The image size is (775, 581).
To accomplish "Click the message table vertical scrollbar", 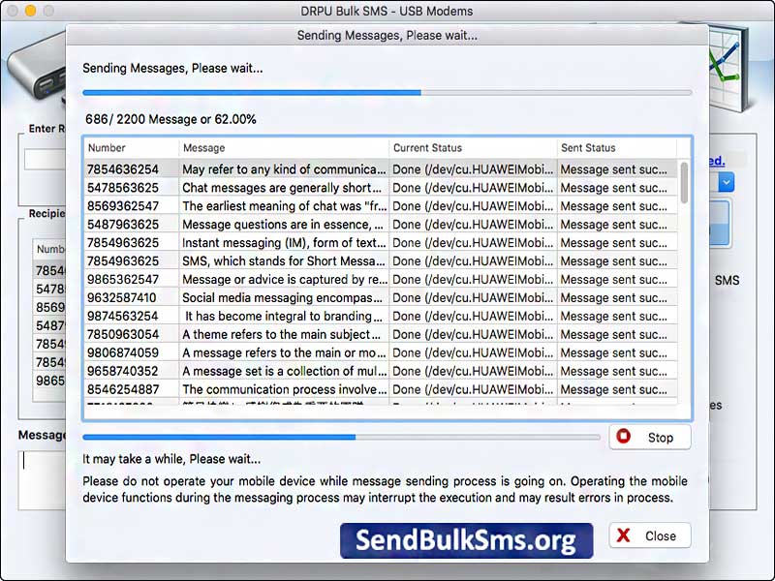I will coord(684,182).
